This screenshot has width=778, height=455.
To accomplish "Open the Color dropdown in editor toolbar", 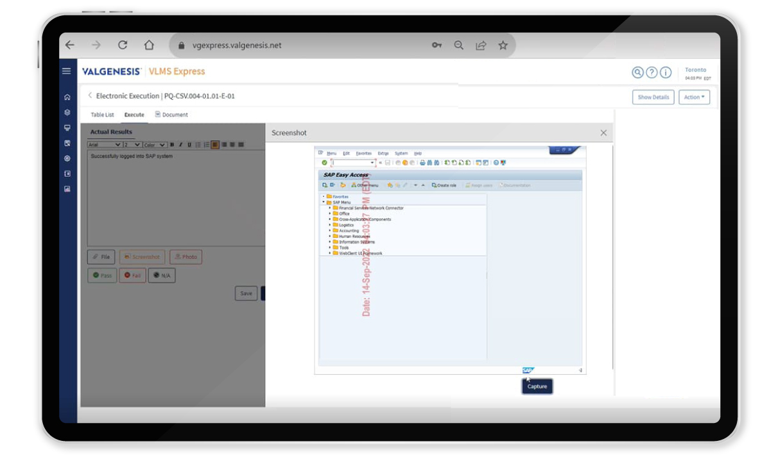I will [x=155, y=145].
